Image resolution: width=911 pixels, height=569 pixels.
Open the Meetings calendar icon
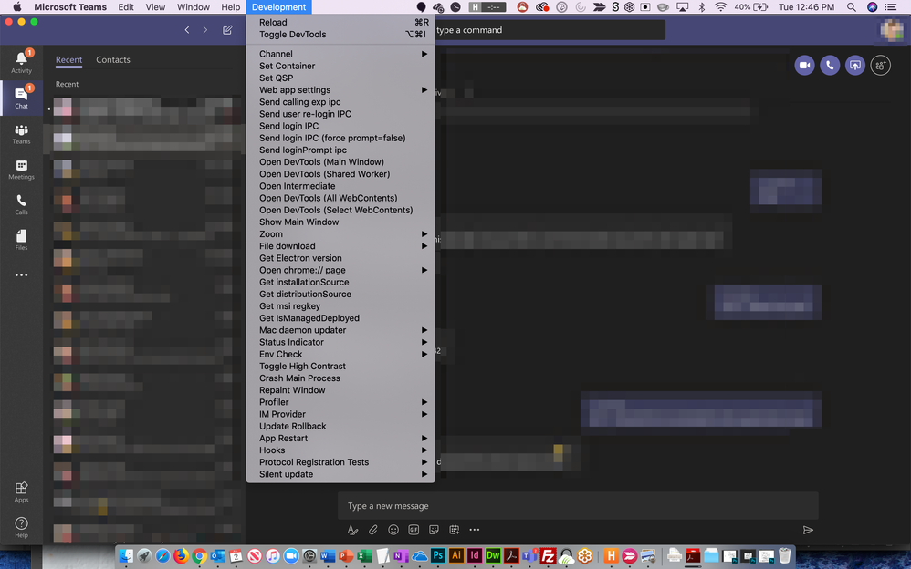pos(22,170)
